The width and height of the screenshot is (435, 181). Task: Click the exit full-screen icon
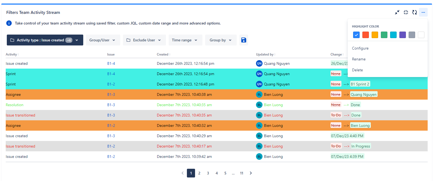(406, 12)
